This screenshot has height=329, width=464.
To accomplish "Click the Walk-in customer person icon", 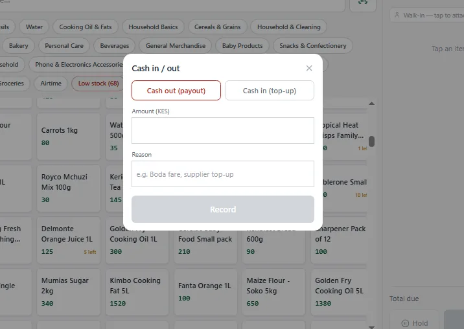I will pyautogui.click(x=397, y=15).
